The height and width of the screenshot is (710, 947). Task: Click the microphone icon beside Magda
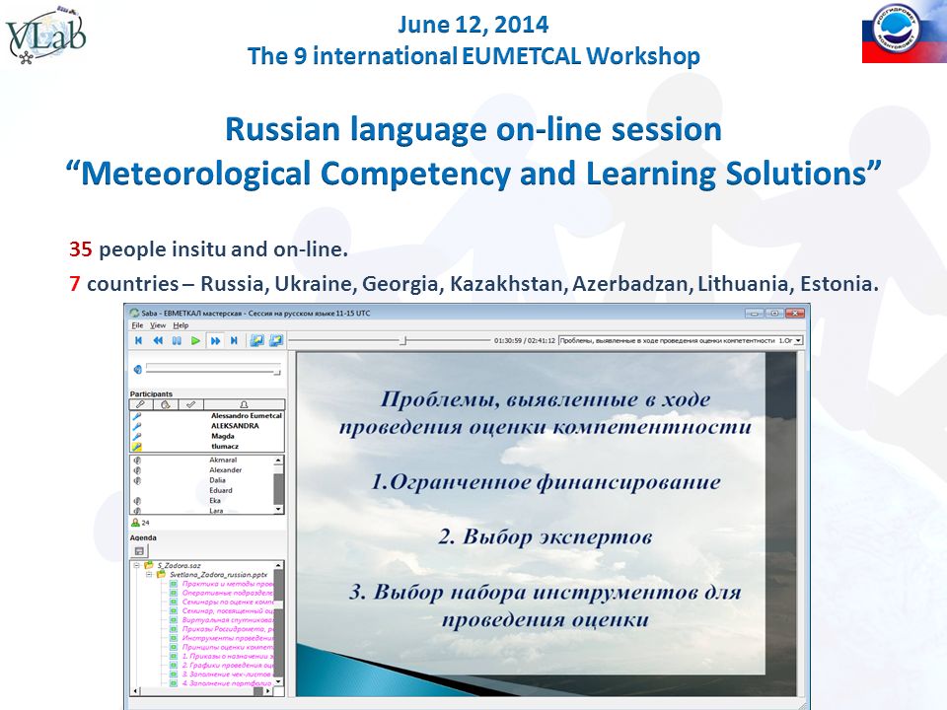(137, 436)
